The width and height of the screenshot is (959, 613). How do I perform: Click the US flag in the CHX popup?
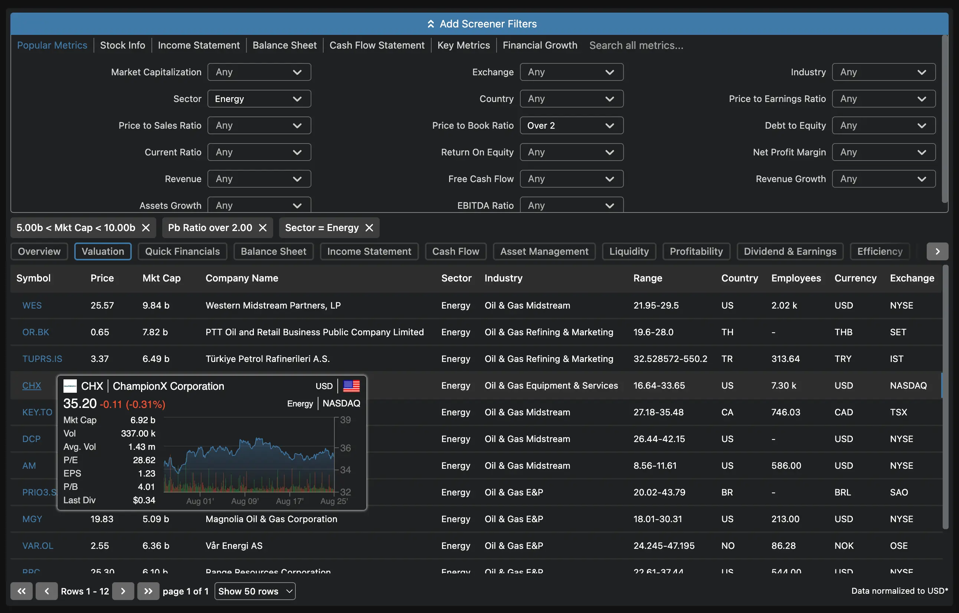click(351, 386)
